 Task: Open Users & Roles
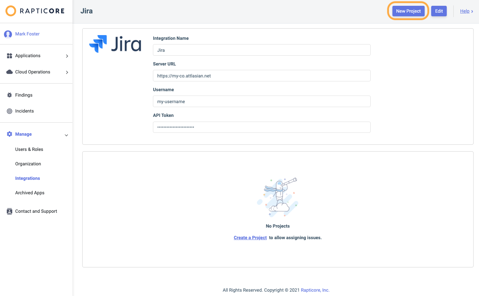[29, 149]
